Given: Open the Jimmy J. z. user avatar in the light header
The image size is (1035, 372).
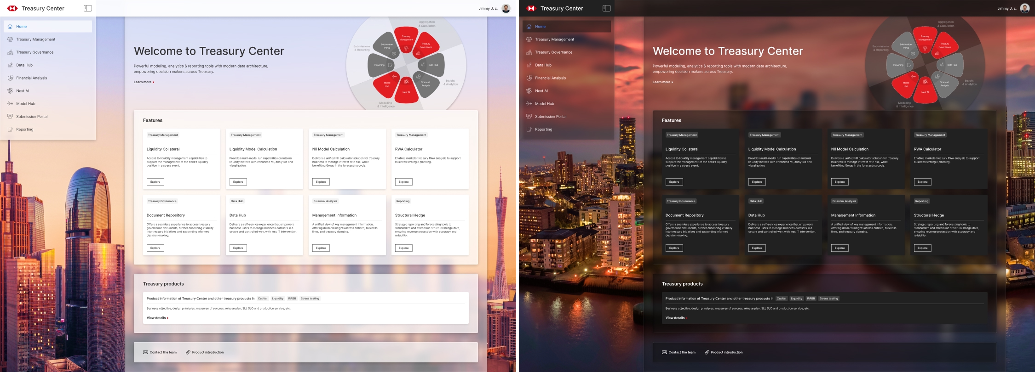Looking at the screenshot, I should (506, 8).
